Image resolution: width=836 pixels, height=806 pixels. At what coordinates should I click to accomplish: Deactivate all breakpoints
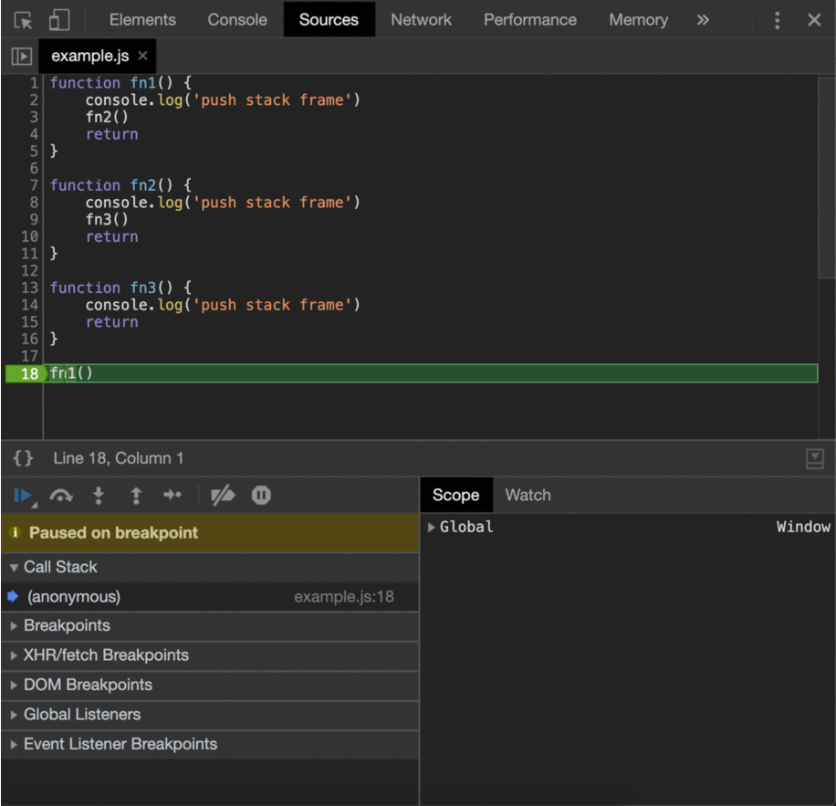click(x=223, y=496)
